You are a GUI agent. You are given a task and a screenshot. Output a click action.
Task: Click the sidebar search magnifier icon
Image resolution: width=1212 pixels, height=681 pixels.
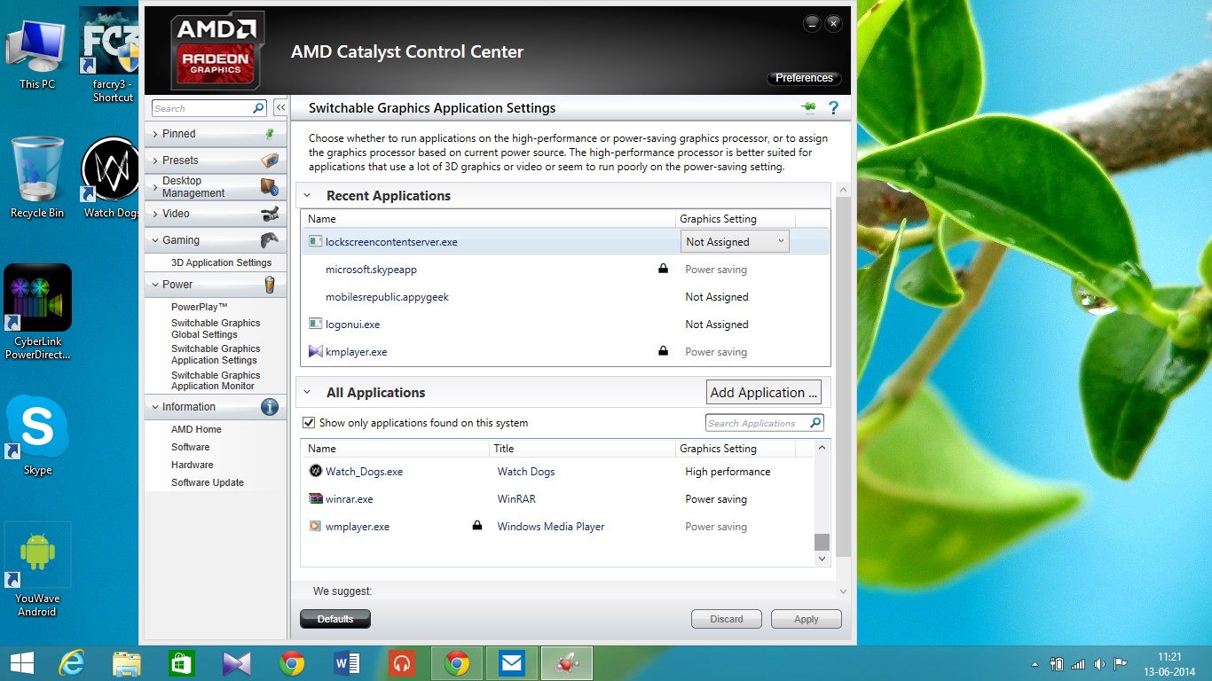click(x=258, y=108)
